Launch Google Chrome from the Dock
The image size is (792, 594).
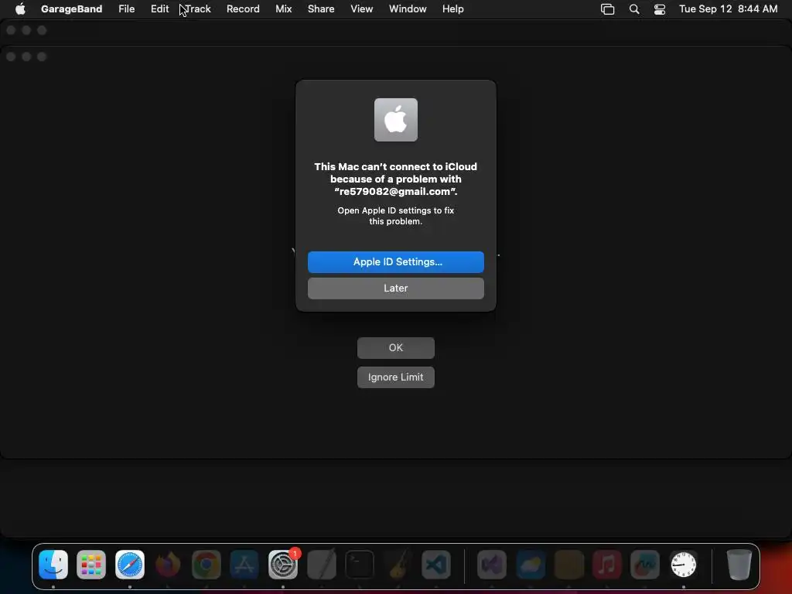pos(206,564)
